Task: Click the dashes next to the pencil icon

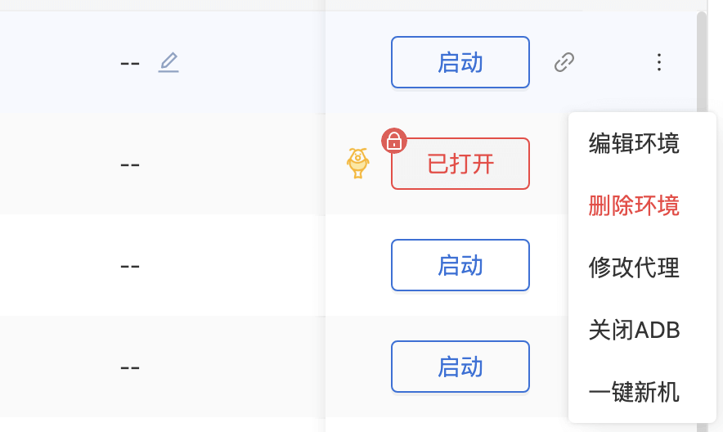Action: (x=130, y=62)
